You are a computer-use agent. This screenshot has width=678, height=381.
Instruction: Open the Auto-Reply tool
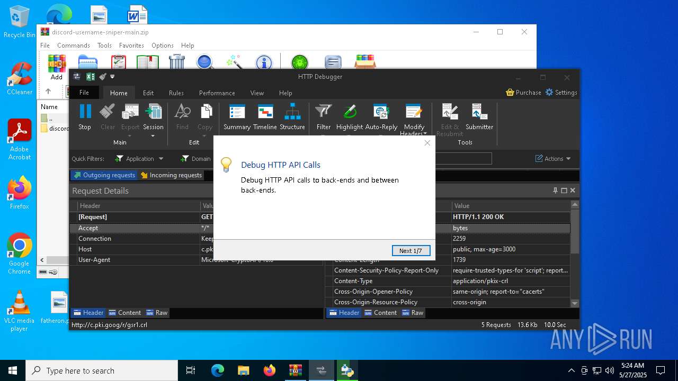tap(381, 117)
